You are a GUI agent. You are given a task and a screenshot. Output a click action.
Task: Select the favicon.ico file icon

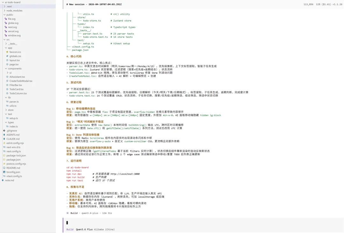coord(7,52)
